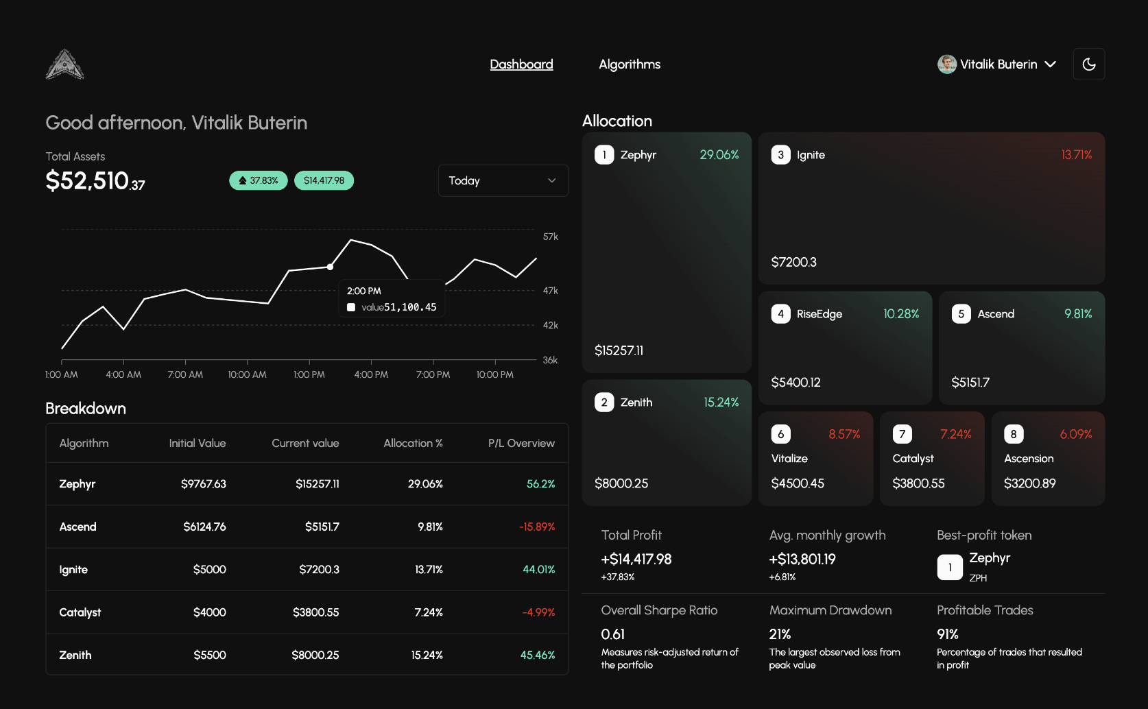This screenshot has width=1148, height=709.
Task: Click Zenith rank 2 badge
Action: pos(604,402)
